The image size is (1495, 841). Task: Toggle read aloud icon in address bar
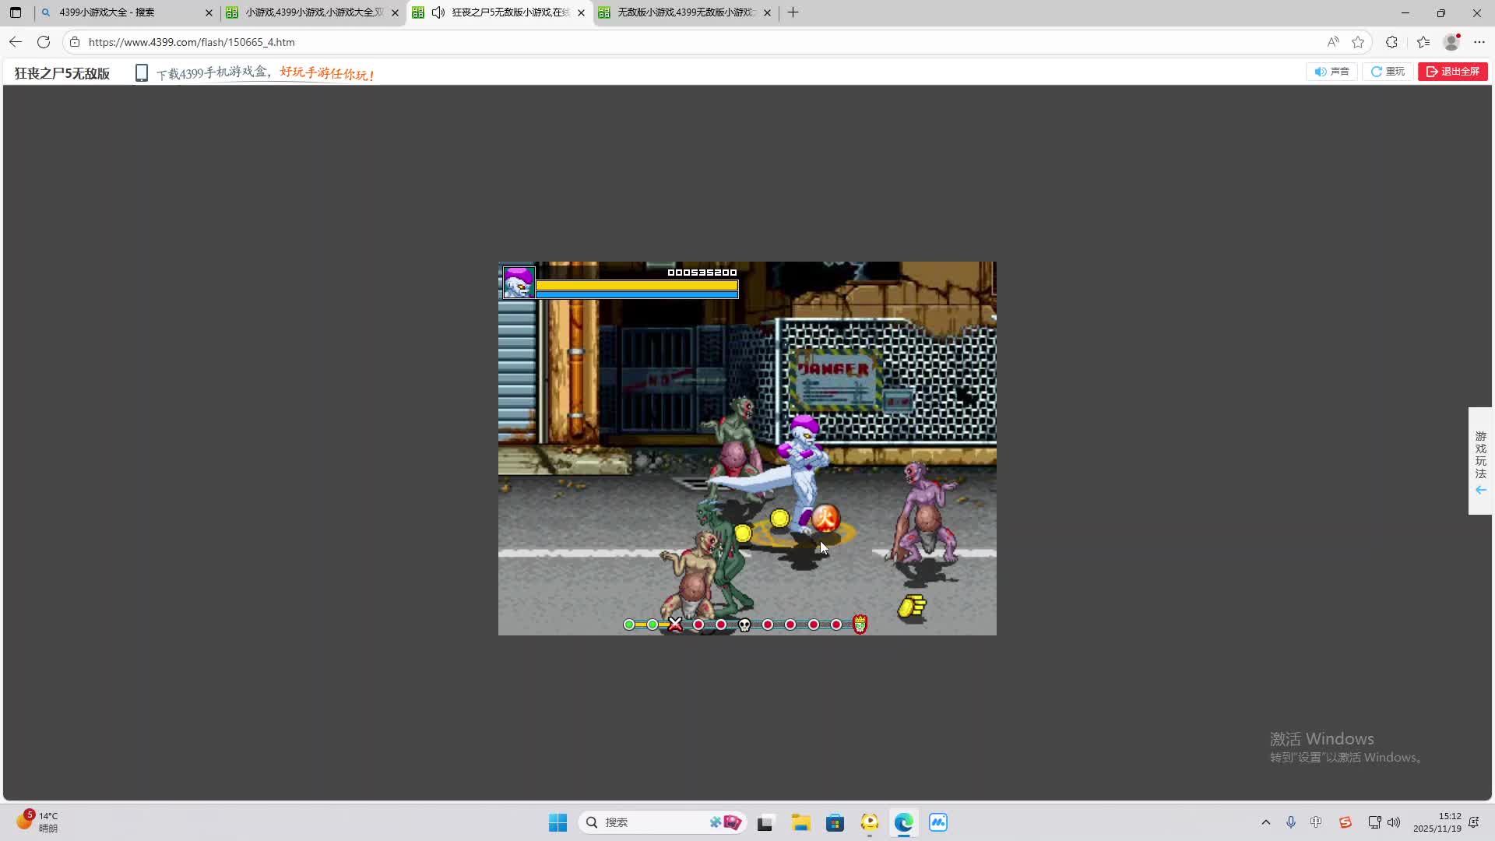[x=1333, y=42]
